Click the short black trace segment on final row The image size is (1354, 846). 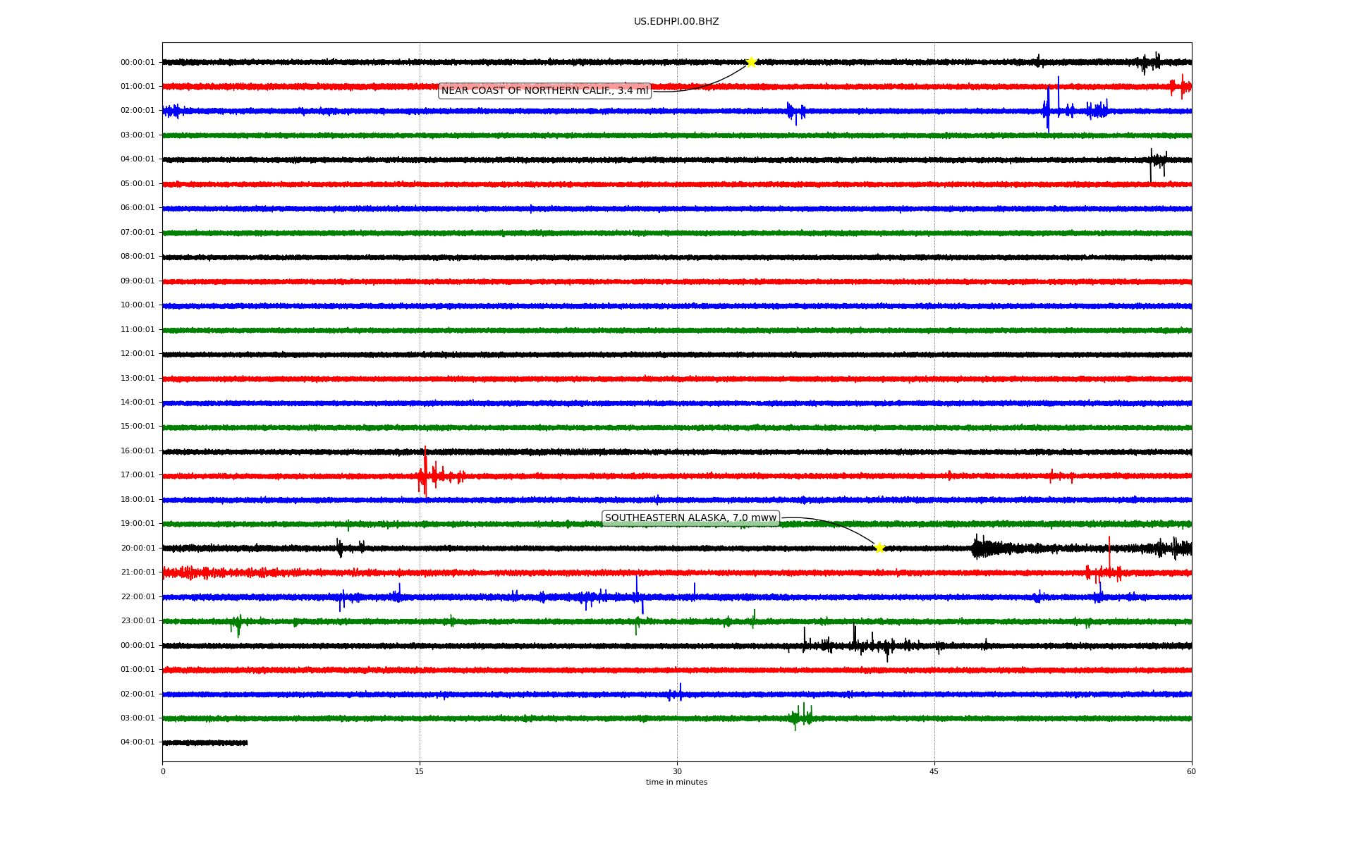pos(205,742)
